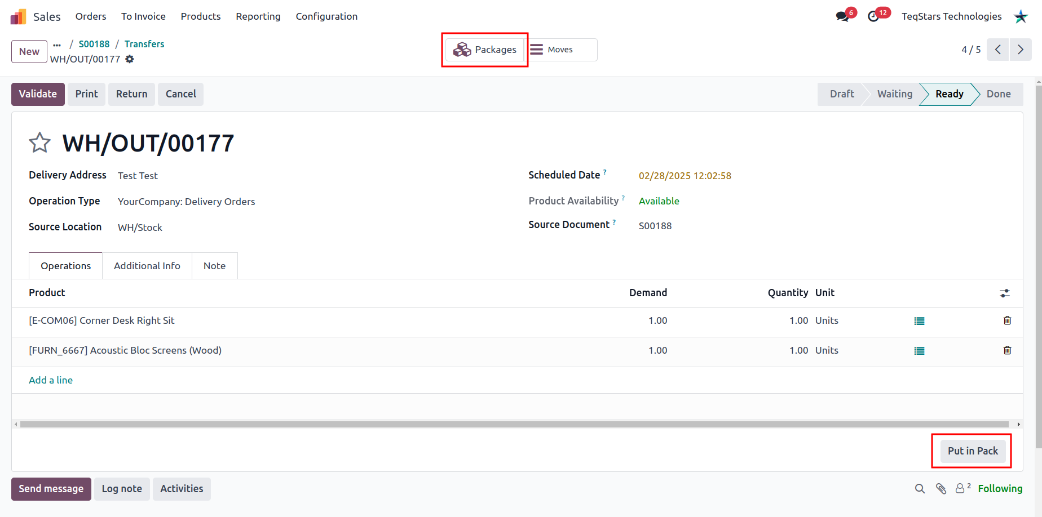Open Transfers breadcrumb link
This screenshot has height=517, width=1042.
coord(144,44)
